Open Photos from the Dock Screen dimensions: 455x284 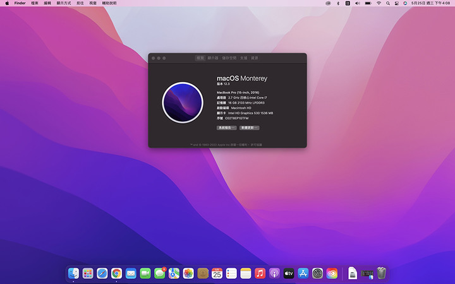[188, 273]
